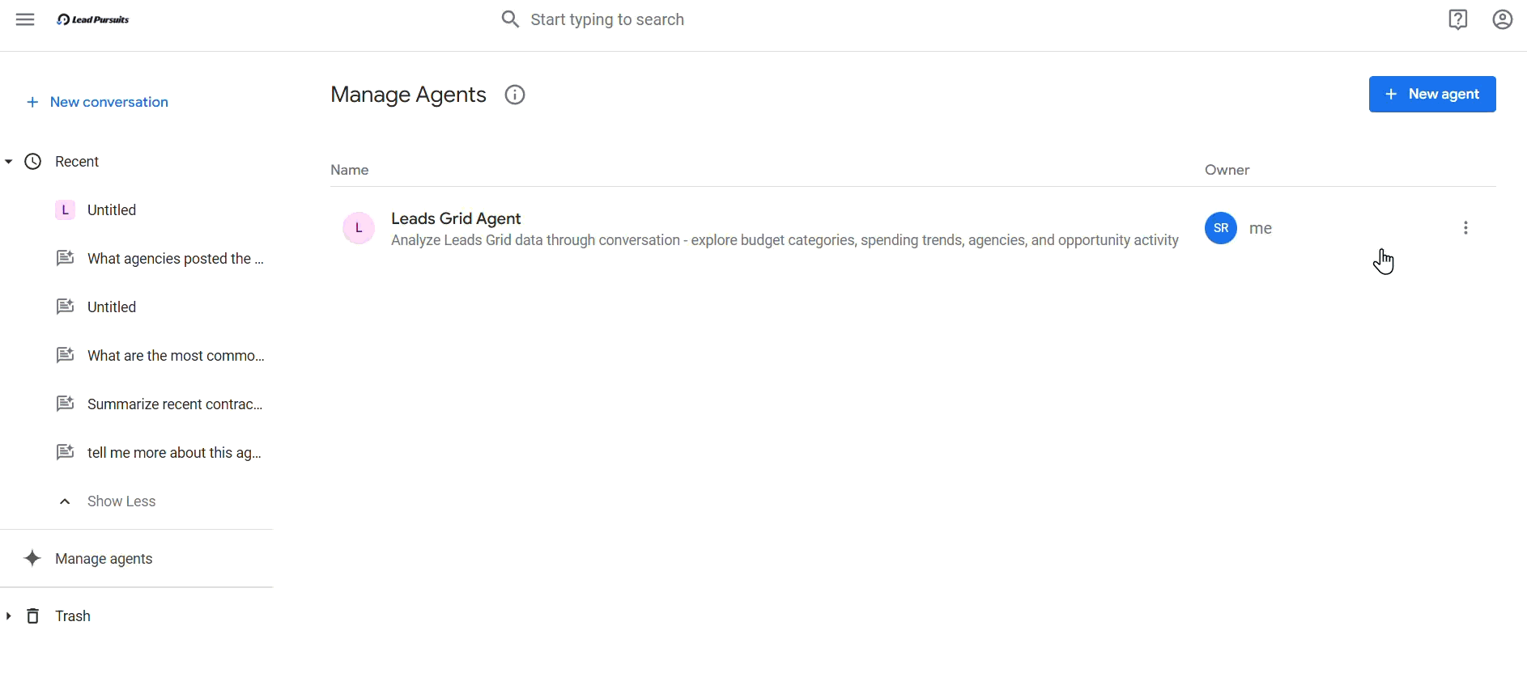Screen dimensions: 1527x681
Task: Collapse the Recent section arrow
Action: click(x=9, y=162)
